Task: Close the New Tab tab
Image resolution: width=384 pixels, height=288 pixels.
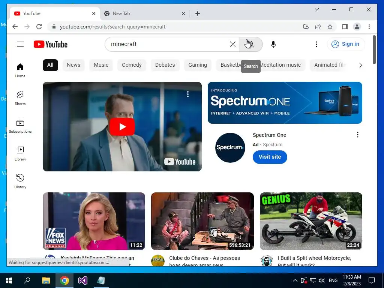Action: coord(183,13)
